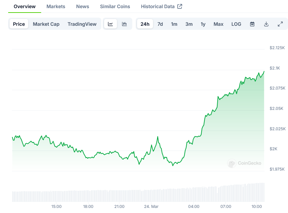Enable the LOG scale

click(236, 24)
